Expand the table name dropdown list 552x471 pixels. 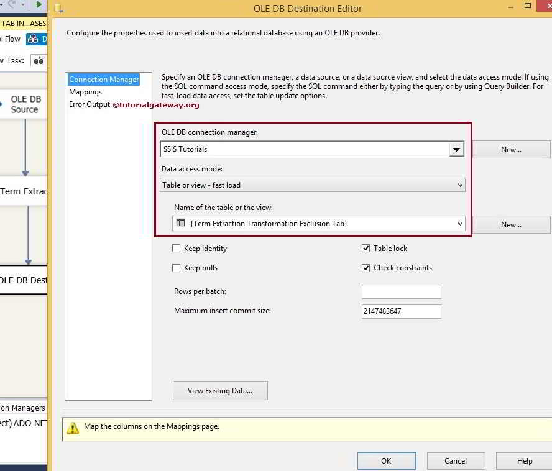point(460,224)
